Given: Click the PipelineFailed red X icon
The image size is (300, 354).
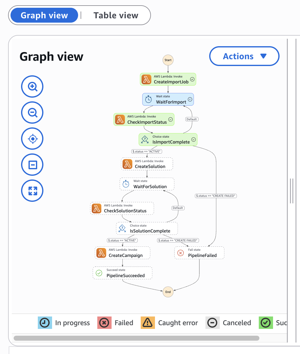Looking at the screenshot, I should click(180, 253).
